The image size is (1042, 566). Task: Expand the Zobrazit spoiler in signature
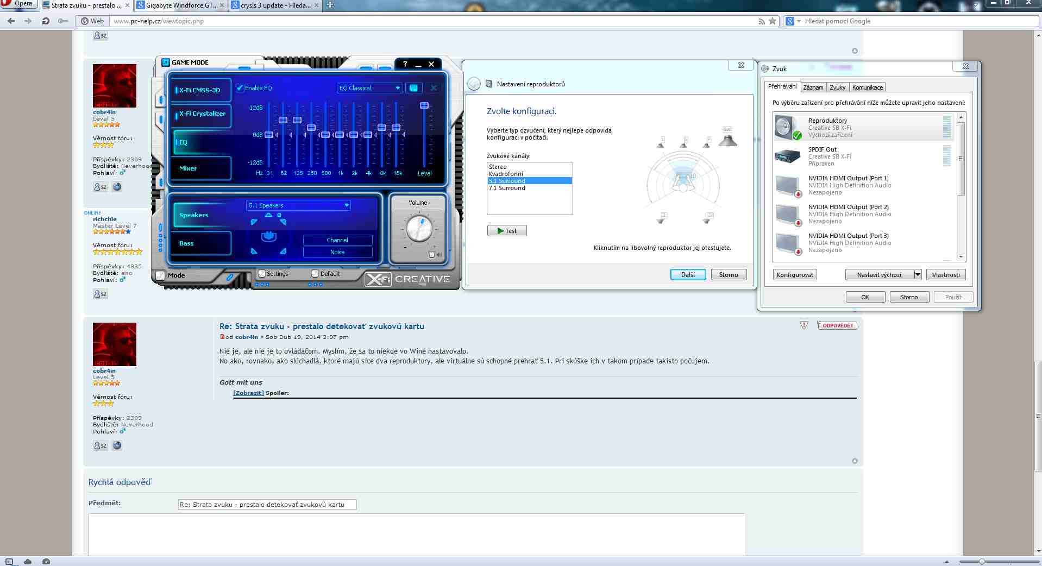tap(248, 393)
